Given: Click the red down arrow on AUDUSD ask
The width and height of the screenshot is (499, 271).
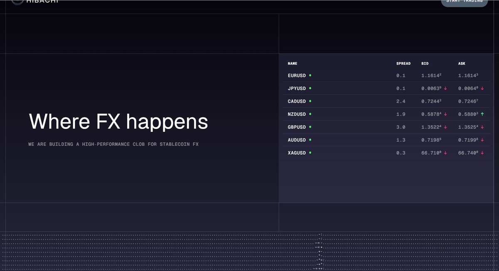Looking at the screenshot, I should point(482,140).
